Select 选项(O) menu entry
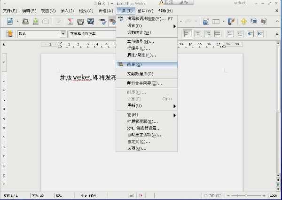The height and width of the screenshot is (200, 282). click(x=147, y=149)
